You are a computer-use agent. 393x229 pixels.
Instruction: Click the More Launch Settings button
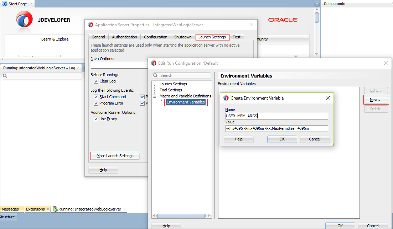115,156
